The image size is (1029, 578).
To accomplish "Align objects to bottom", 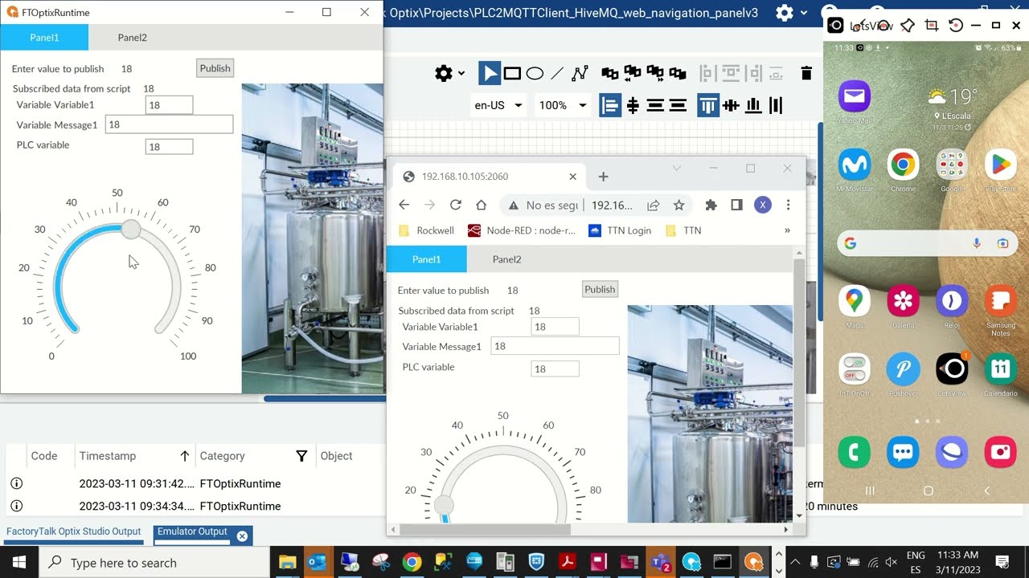I will pos(753,105).
